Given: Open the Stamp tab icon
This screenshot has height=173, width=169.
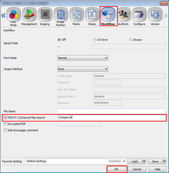Looking at the screenshot, I should point(92,15).
